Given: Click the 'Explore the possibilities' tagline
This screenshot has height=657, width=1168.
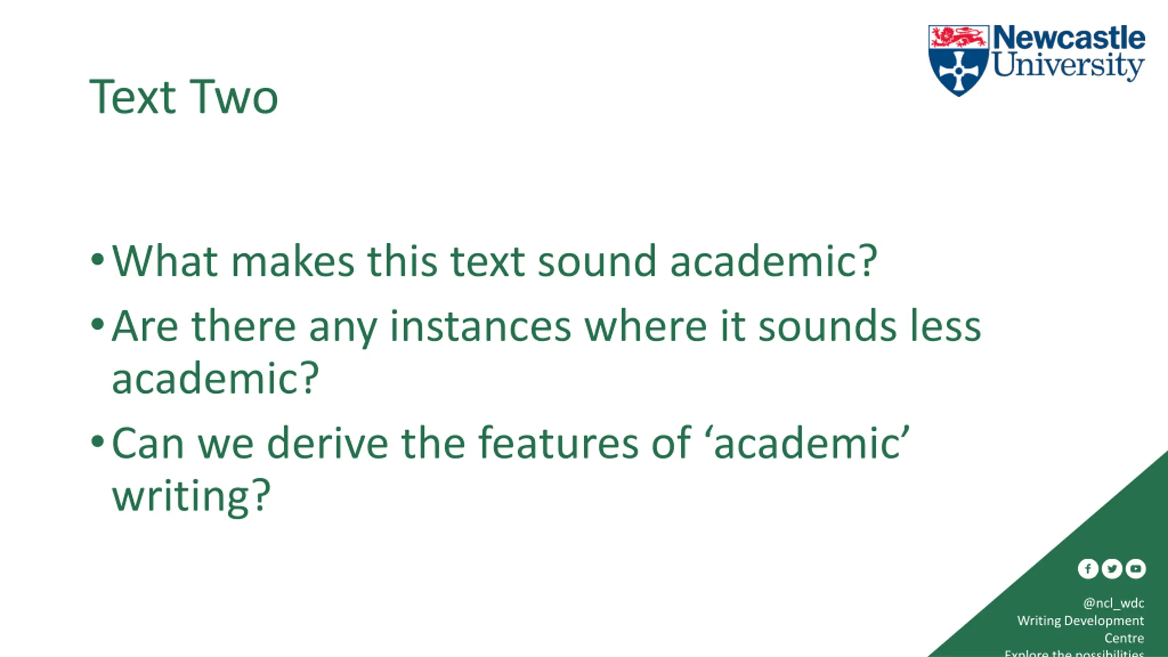Looking at the screenshot, I should click(1074, 652).
